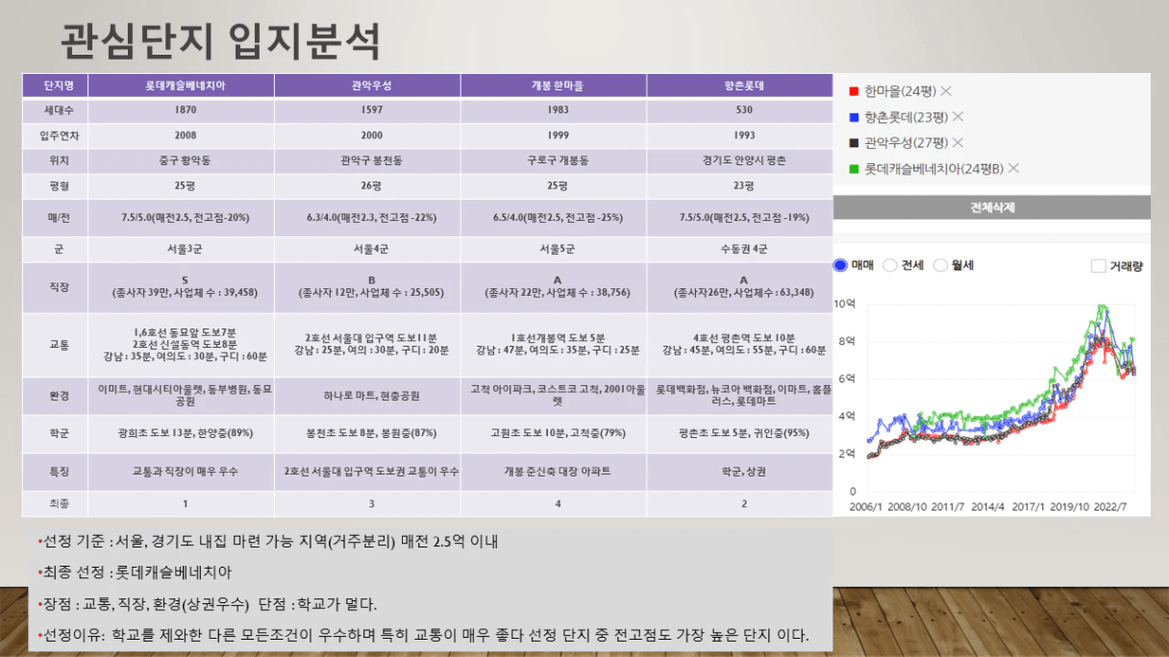1169x657 pixels.
Task: Click the 선정 기준 bullet line
Action: [x=267, y=542]
